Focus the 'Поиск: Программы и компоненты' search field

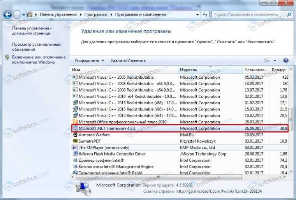coord(249,14)
